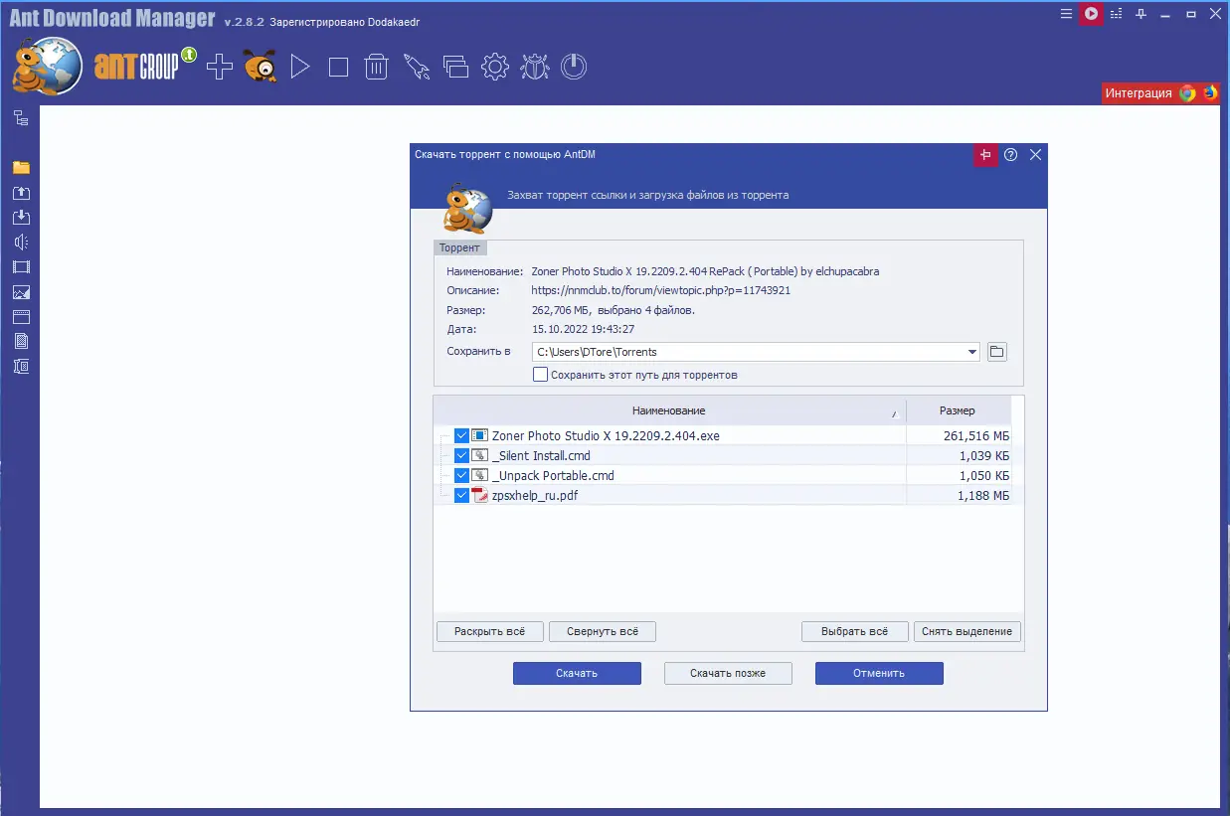
Task: Delete selected download with trash can icon
Action: (x=376, y=67)
